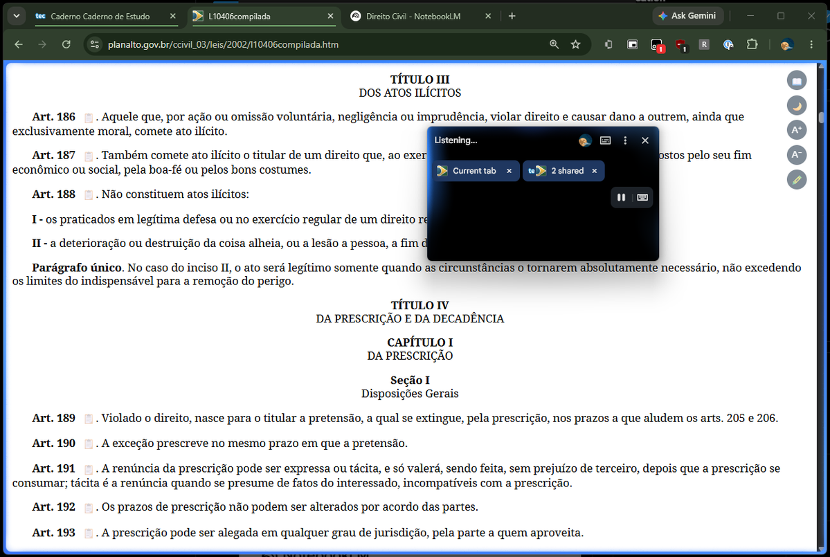
Task: Remove the Current tab chip
Action: (509, 171)
